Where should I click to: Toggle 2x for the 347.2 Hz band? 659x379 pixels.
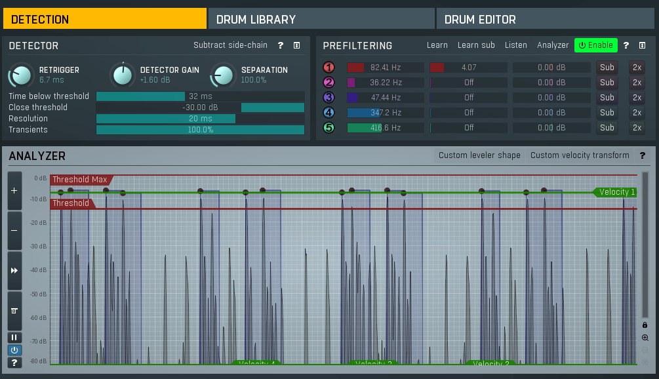637,113
